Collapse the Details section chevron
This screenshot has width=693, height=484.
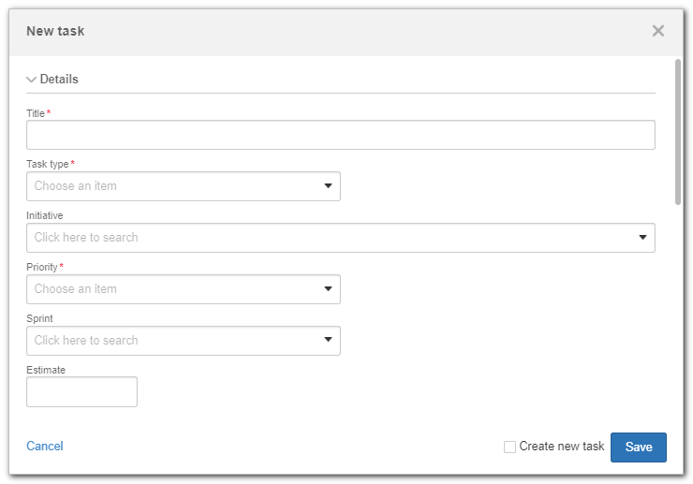click(32, 80)
